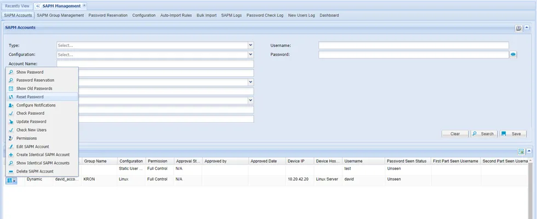Click the username cell test
This screenshot has width=537, height=219.
point(363,169)
